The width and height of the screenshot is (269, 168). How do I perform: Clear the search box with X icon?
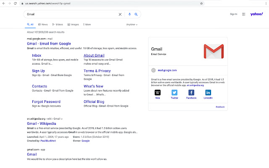[x=120, y=14]
